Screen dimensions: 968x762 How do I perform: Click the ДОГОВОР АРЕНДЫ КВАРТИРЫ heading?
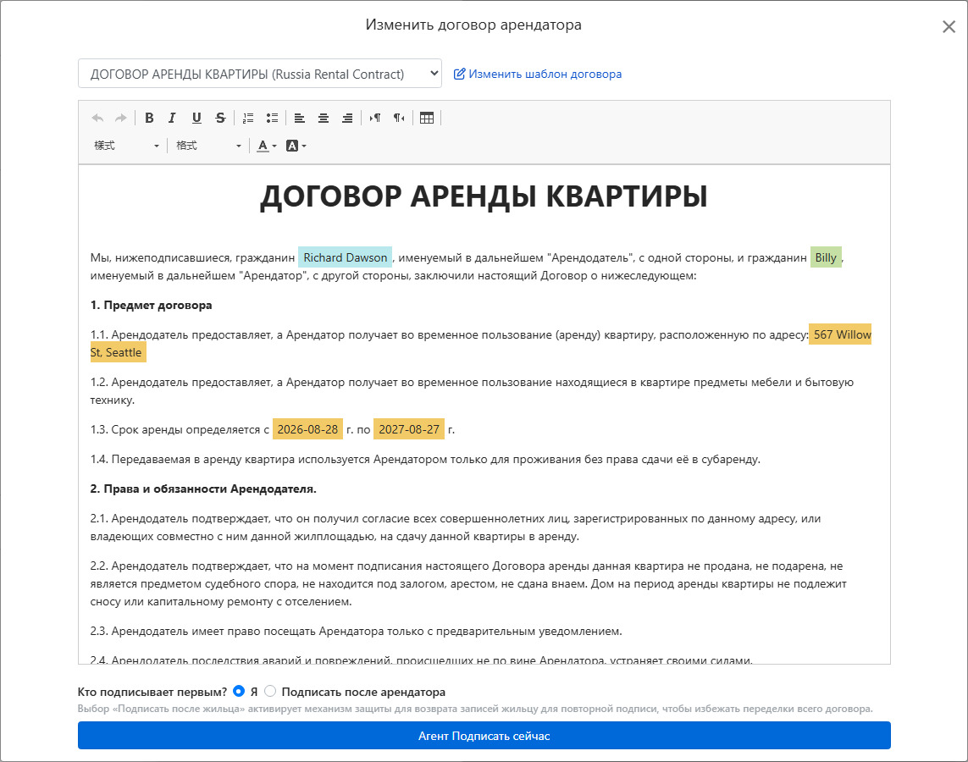point(484,196)
